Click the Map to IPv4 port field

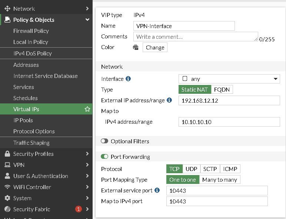click(217, 201)
